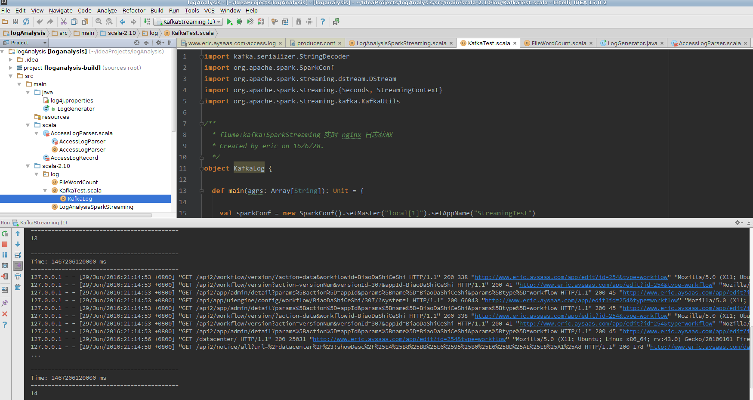Open the Refactor menu
This screenshot has height=400, width=753.
(x=134, y=10)
